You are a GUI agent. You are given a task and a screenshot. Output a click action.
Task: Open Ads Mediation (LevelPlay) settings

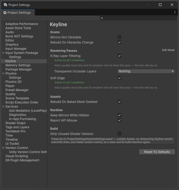28,111
